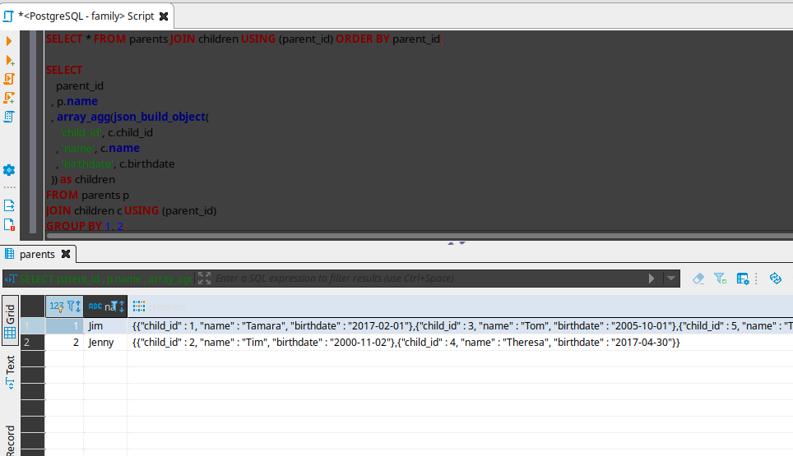Show the server output panel icon

(x=9, y=205)
